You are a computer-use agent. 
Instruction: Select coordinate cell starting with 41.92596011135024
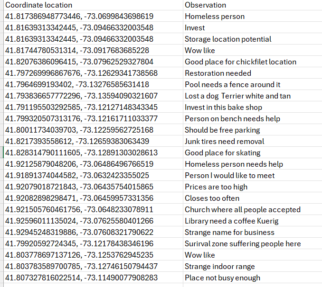(79, 221)
